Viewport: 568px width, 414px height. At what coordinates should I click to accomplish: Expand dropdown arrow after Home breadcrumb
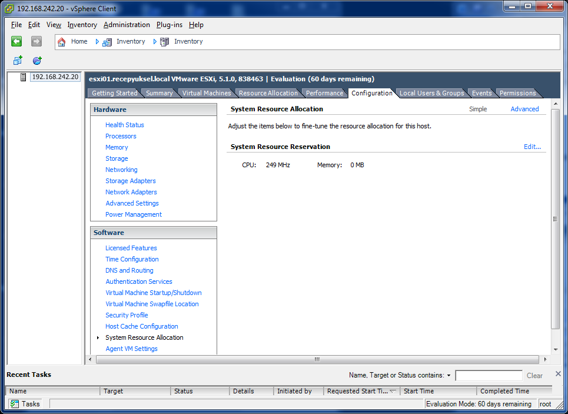[97, 42]
